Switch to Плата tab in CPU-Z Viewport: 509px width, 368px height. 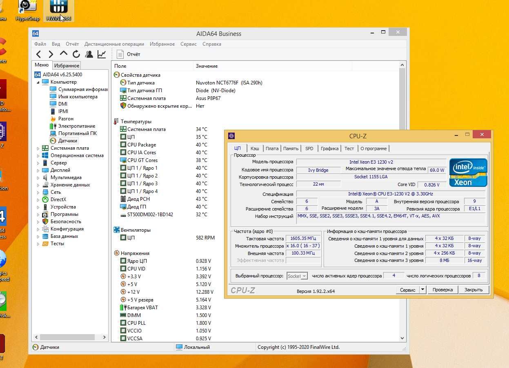click(272, 149)
